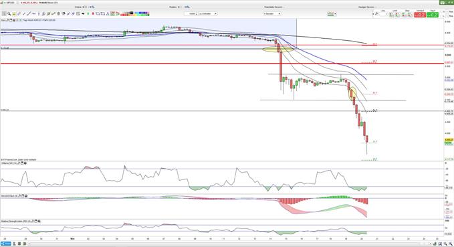This screenshot has height=247, width=454.
Task: Open Williams %R indicator wrench settings
Action: click(19, 163)
